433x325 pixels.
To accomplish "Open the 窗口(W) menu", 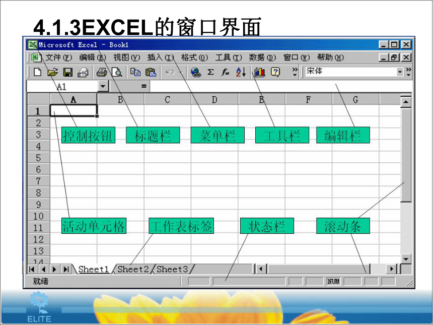I will tap(297, 57).
